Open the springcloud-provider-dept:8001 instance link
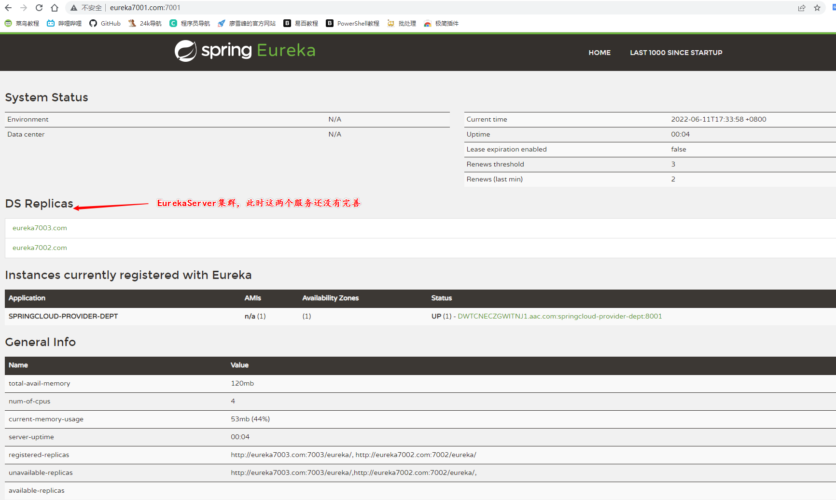The width and height of the screenshot is (836, 500). click(x=559, y=316)
